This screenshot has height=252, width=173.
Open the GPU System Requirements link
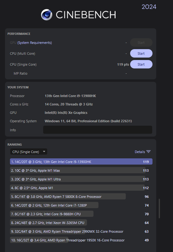pyautogui.click(x=35, y=43)
